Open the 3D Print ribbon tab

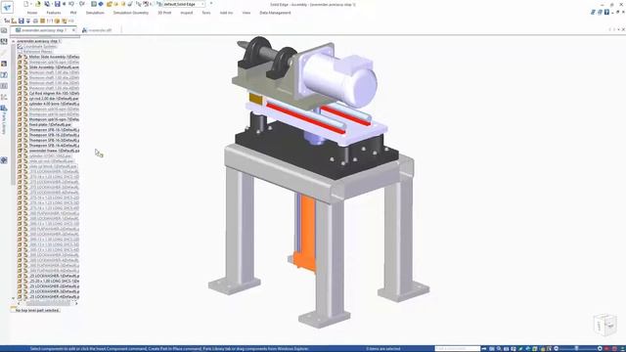coord(164,13)
